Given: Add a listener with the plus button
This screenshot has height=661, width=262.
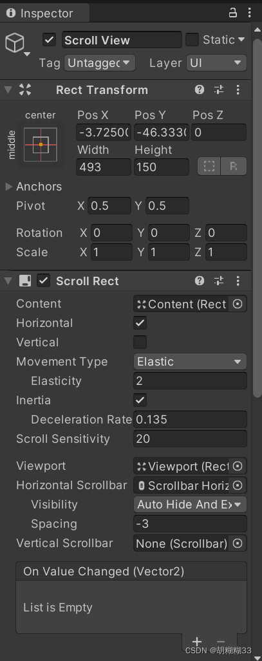Looking at the screenshot, I should click(x=197, y=642).
